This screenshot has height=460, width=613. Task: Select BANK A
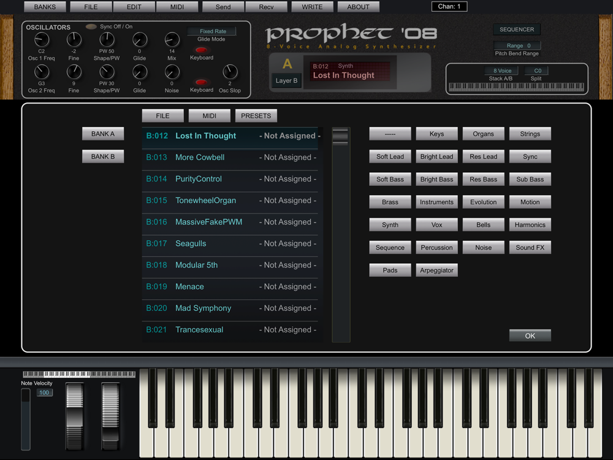tap(103, 134)
